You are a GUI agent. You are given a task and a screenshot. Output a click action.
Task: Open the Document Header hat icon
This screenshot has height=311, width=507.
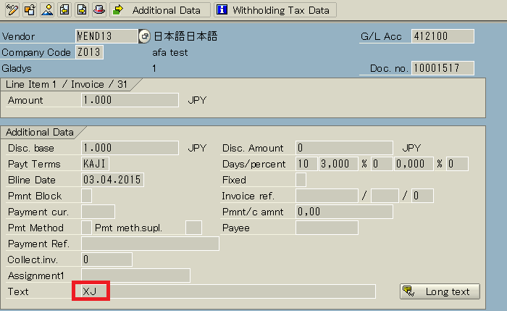tap(99, 9)
